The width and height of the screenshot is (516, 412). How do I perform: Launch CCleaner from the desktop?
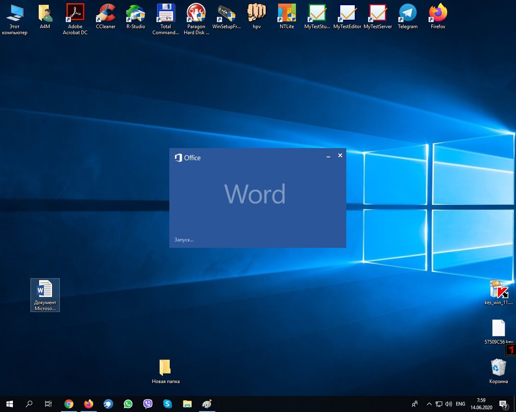pyautogui.click(x=106, y=17)
